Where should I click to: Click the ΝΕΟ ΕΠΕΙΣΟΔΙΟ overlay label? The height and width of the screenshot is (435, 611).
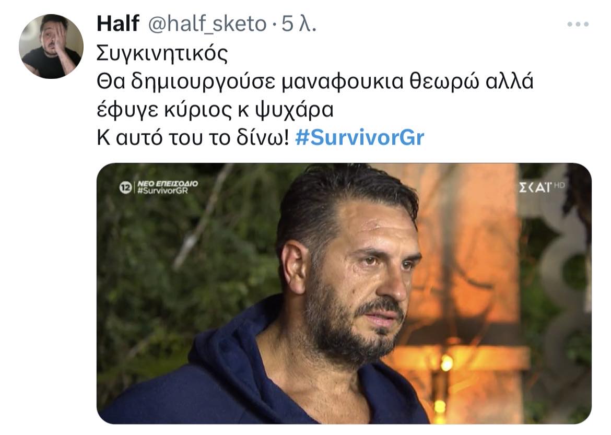click(x=168, y=184)
